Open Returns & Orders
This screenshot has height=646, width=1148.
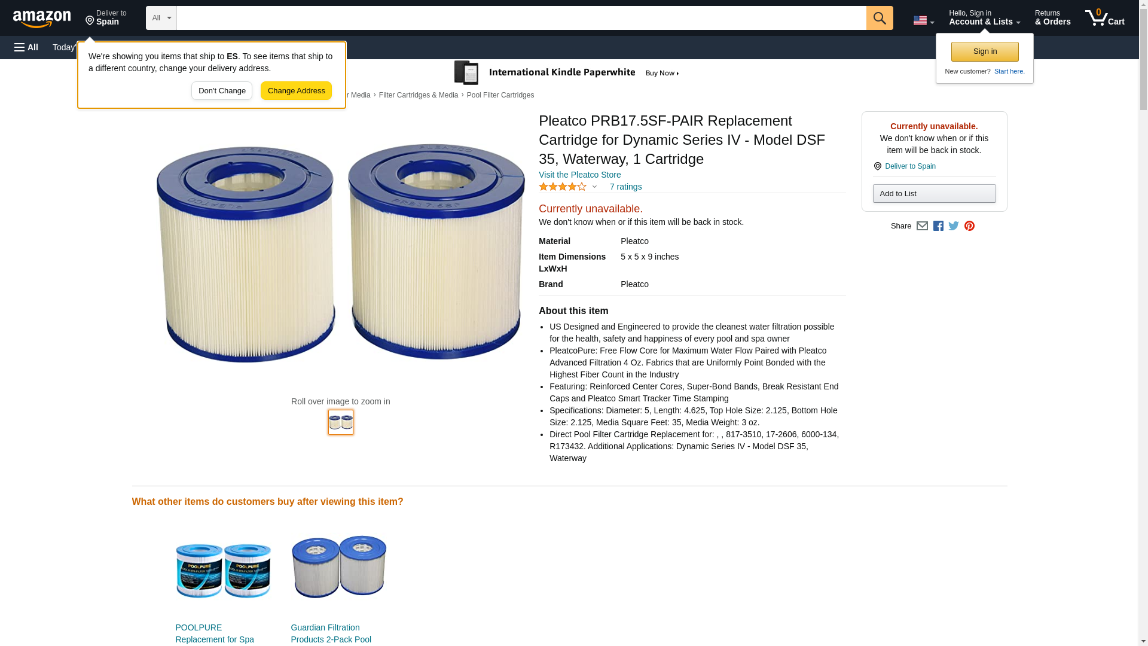pos(1052,18)
